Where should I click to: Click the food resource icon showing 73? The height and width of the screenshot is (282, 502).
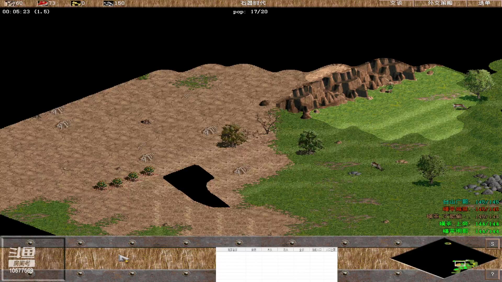point(42,3)
